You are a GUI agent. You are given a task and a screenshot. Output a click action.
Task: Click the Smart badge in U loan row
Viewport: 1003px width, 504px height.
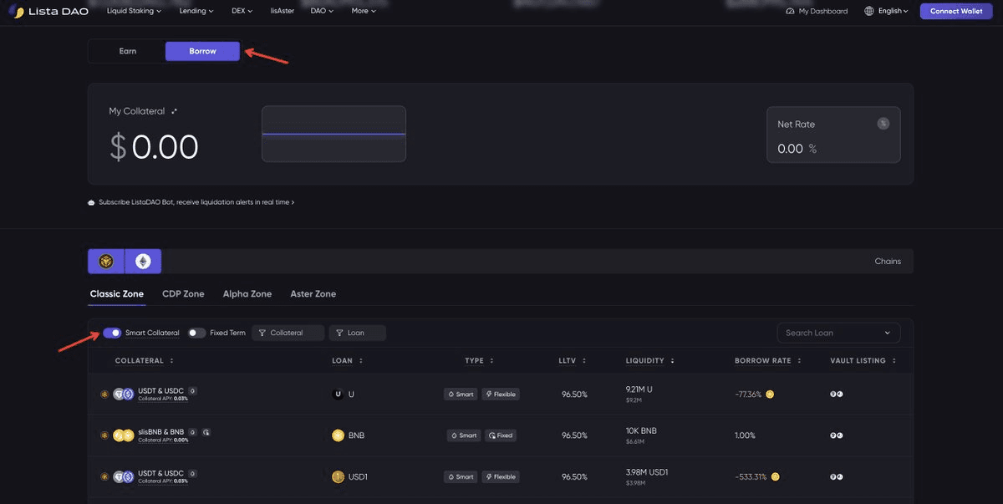coord(461,395)
